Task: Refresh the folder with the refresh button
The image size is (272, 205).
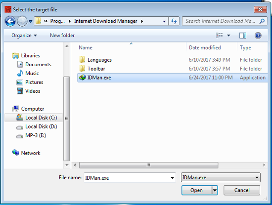Action: tap(174, 21)
